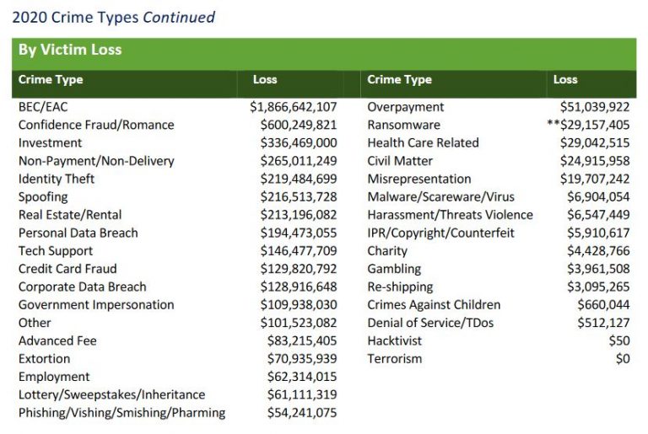
Task: Select the Tech Support entry
Action: (56, 251)
